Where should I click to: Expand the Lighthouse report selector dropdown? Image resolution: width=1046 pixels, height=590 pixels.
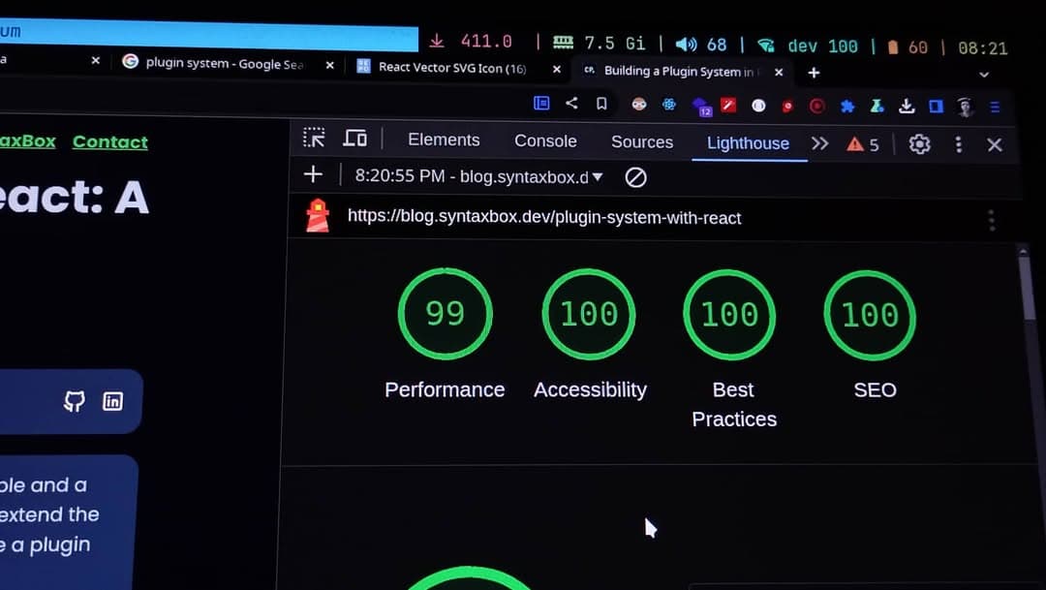pyautogui.click(x=598, y=177)
